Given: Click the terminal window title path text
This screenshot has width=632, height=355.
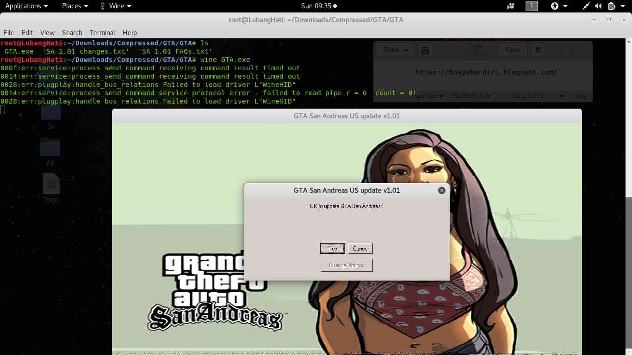Looking at the screenshot, I should tap(316, 19).
